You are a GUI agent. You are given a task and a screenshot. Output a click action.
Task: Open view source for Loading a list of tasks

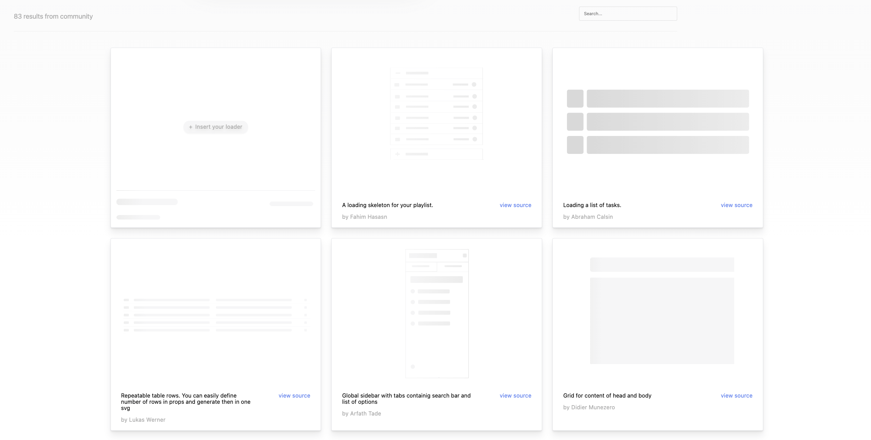(x=736, y=205)
